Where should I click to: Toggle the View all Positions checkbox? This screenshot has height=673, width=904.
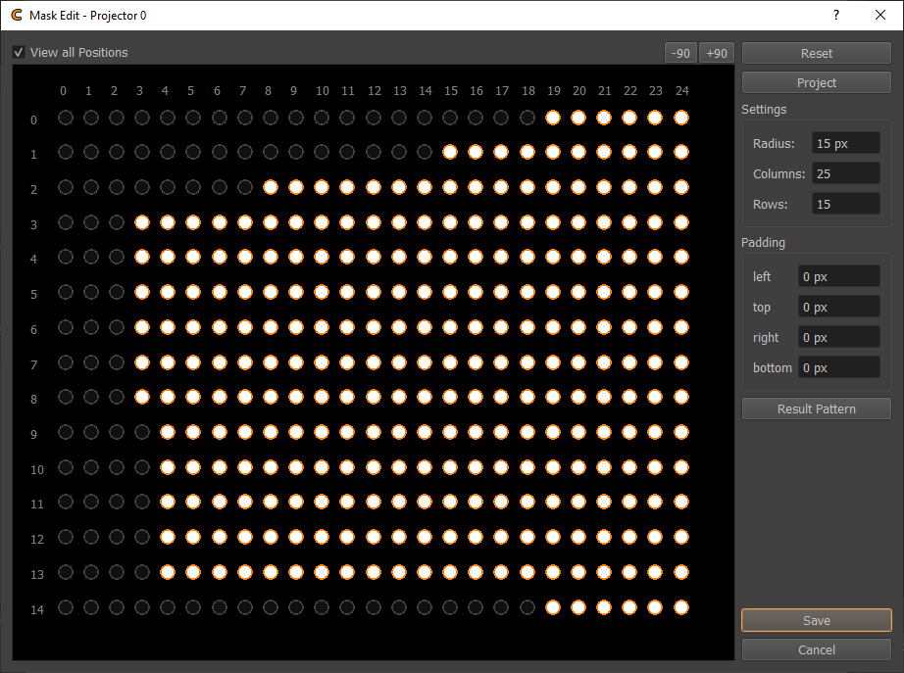pyautogui.click(x=19, y=53)
